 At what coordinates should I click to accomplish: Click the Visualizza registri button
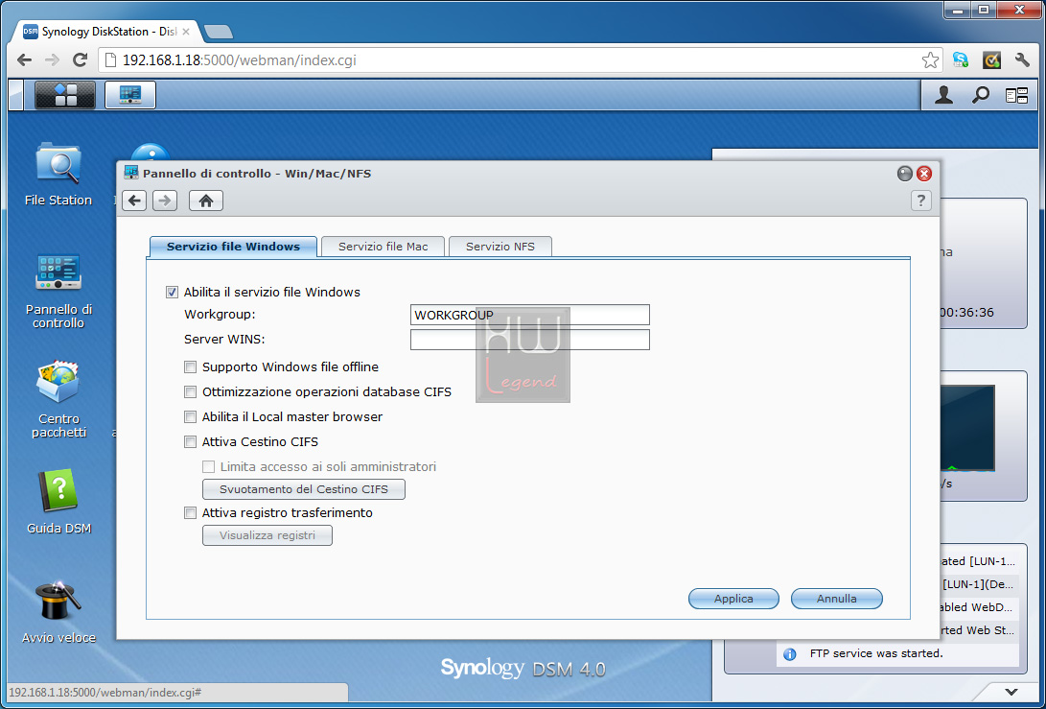pos(267,535)
